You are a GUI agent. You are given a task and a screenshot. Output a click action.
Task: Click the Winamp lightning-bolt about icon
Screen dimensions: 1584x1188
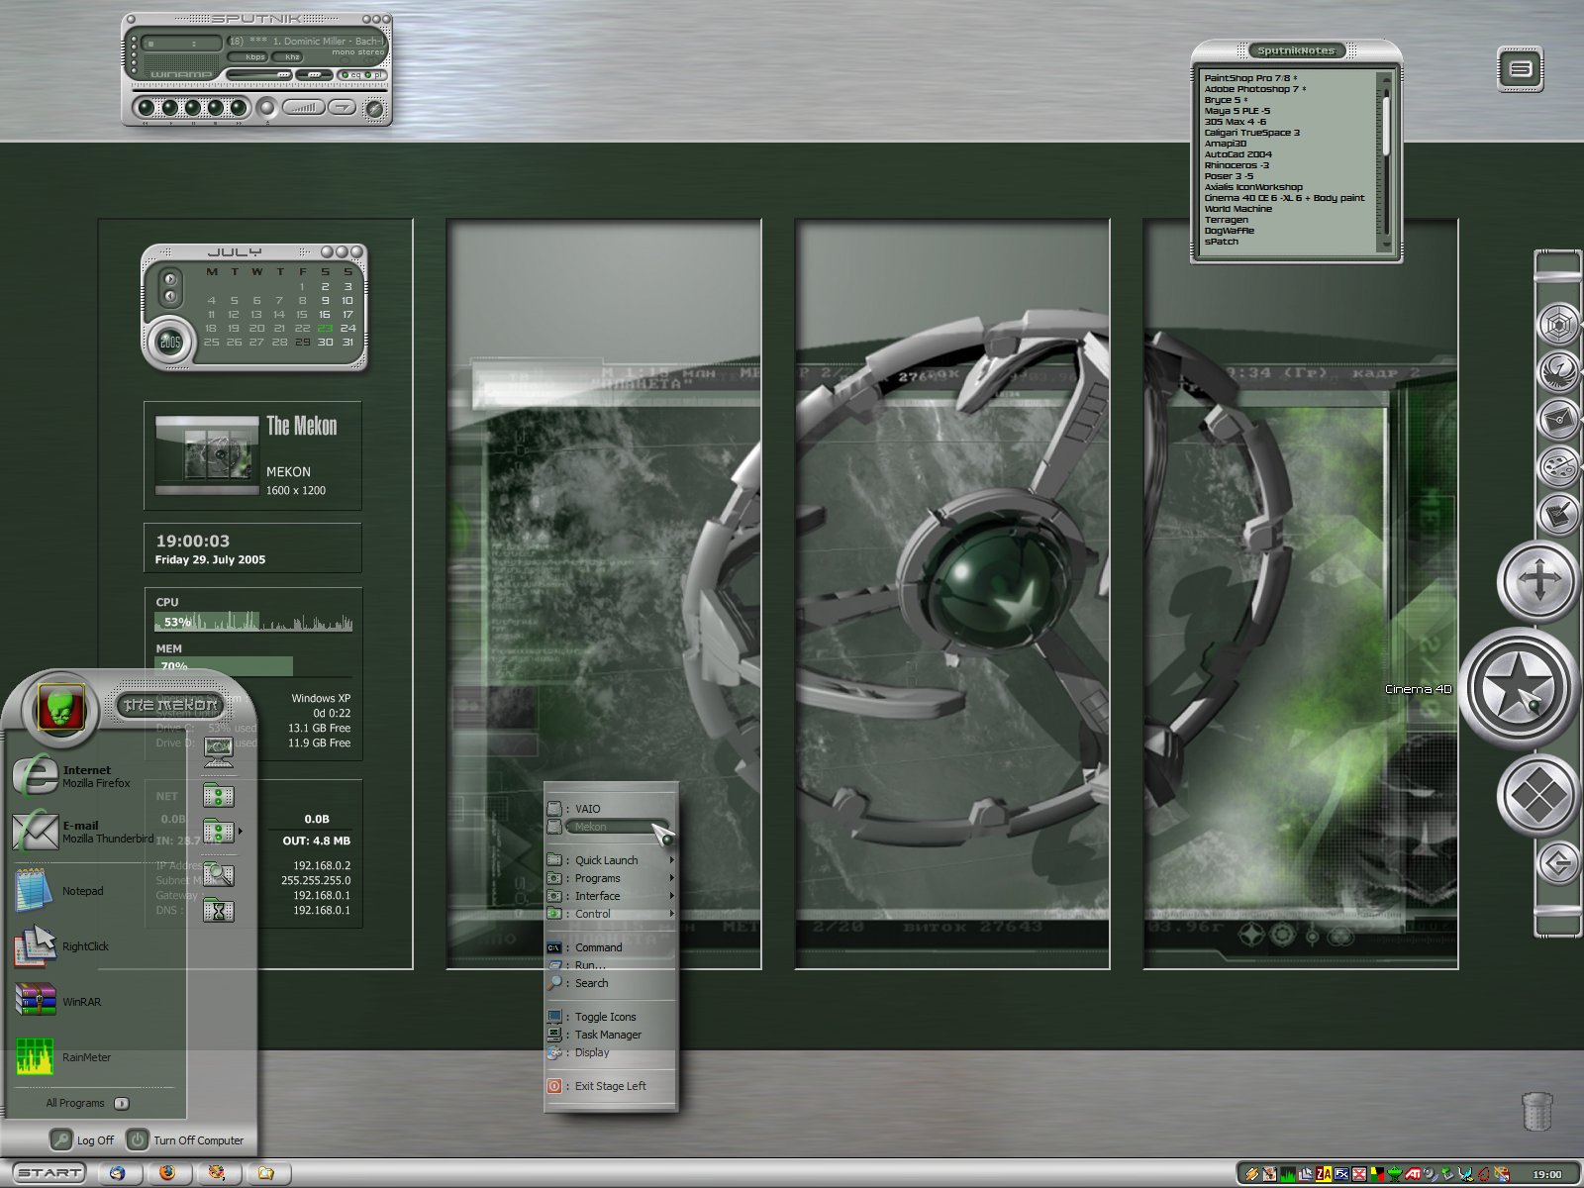(x=375, y=109)
